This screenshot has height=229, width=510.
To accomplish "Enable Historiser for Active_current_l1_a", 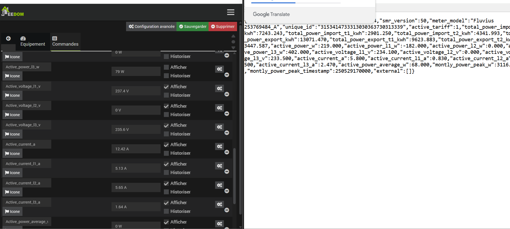I will point(166,172).
